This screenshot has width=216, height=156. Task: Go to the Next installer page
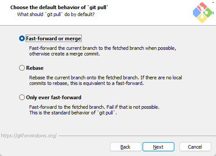click(x=158, y=147)
